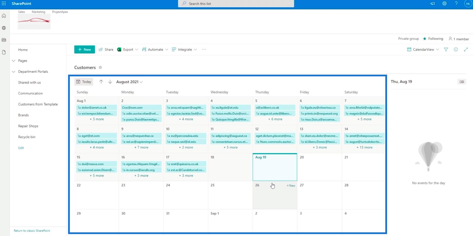The height and width of the screenshot is (236, 473).
Task: Collapse Department Portals navigation section
Action: (x=14, y=72)
